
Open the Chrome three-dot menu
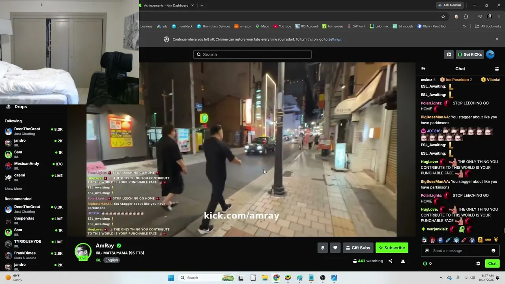499,17
